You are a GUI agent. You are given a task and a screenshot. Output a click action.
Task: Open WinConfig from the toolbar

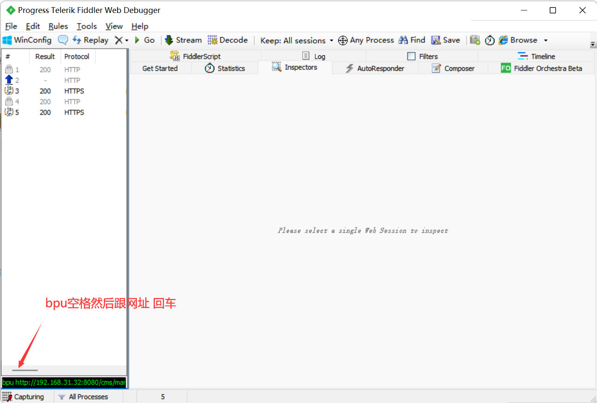(27, 40)
